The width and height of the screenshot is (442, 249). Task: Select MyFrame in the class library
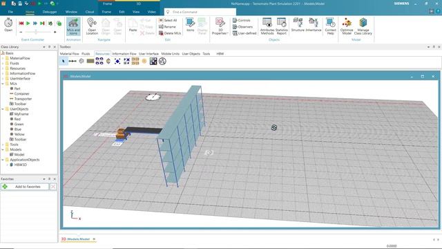pyautogui.click(x=21, y=114)
